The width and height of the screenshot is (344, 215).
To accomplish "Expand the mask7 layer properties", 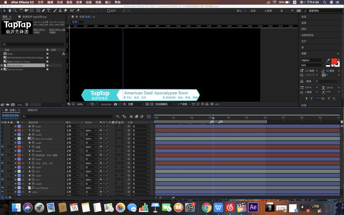I will point(16,126).
